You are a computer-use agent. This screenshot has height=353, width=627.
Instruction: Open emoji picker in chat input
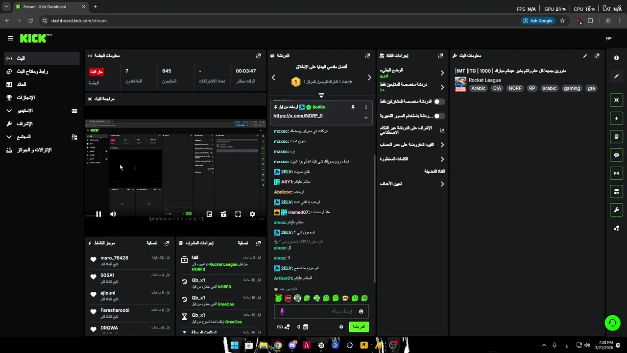pos(361,311)
